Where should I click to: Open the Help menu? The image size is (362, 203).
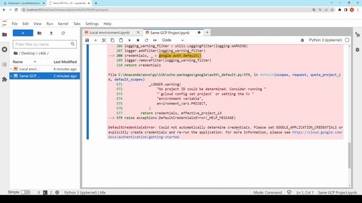click(107, 24)
